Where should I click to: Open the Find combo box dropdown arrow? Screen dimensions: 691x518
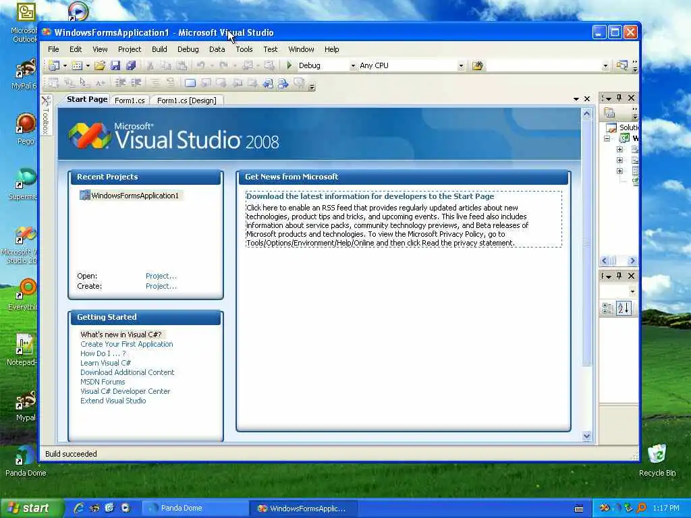(605, 65)
